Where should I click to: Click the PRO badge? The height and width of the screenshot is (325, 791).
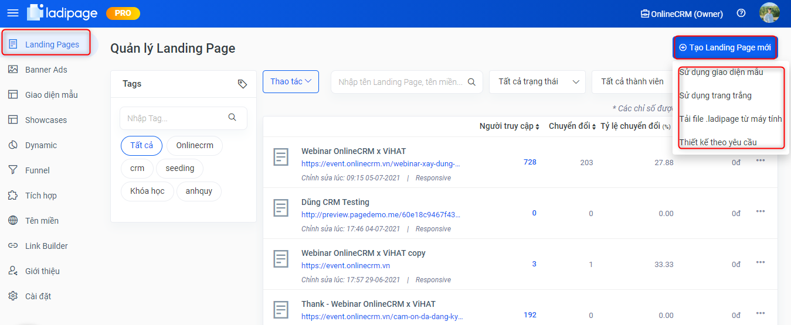(x=123, y=13)
